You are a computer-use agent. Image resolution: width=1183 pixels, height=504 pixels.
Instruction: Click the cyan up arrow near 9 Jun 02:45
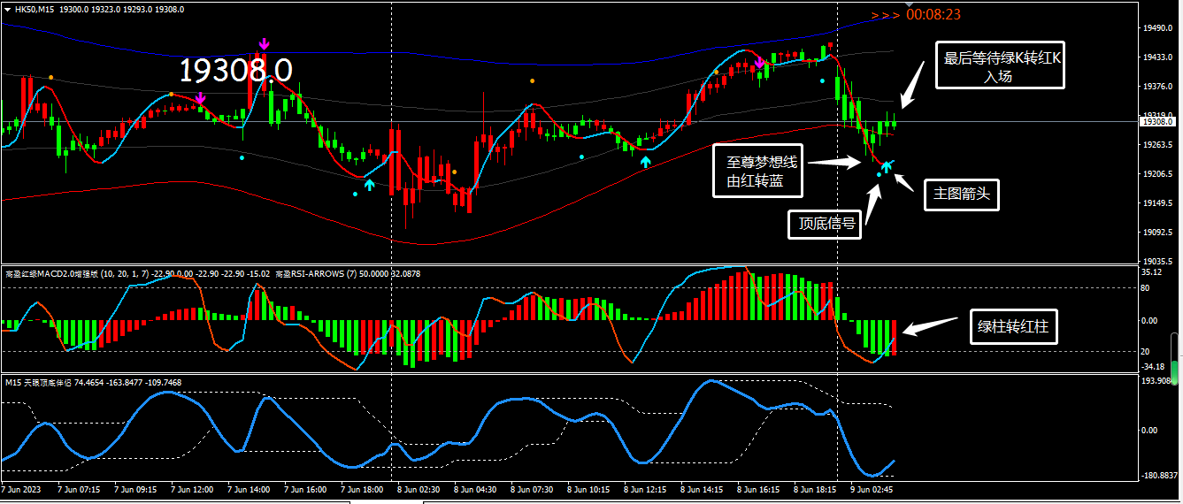pyautogui.click(x=886, y=165)
